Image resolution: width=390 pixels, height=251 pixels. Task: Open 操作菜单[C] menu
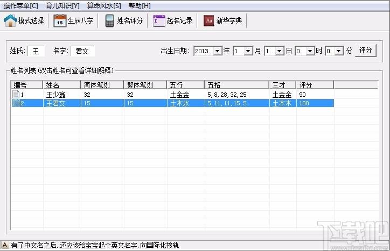[x=21, y=5]
